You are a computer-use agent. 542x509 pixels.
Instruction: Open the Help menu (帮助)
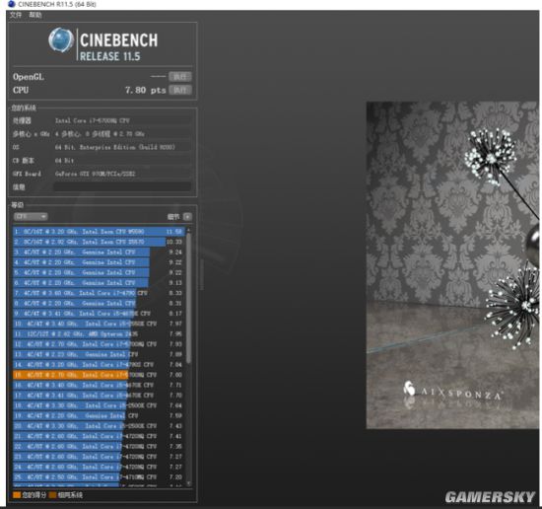tap(34, 15)
